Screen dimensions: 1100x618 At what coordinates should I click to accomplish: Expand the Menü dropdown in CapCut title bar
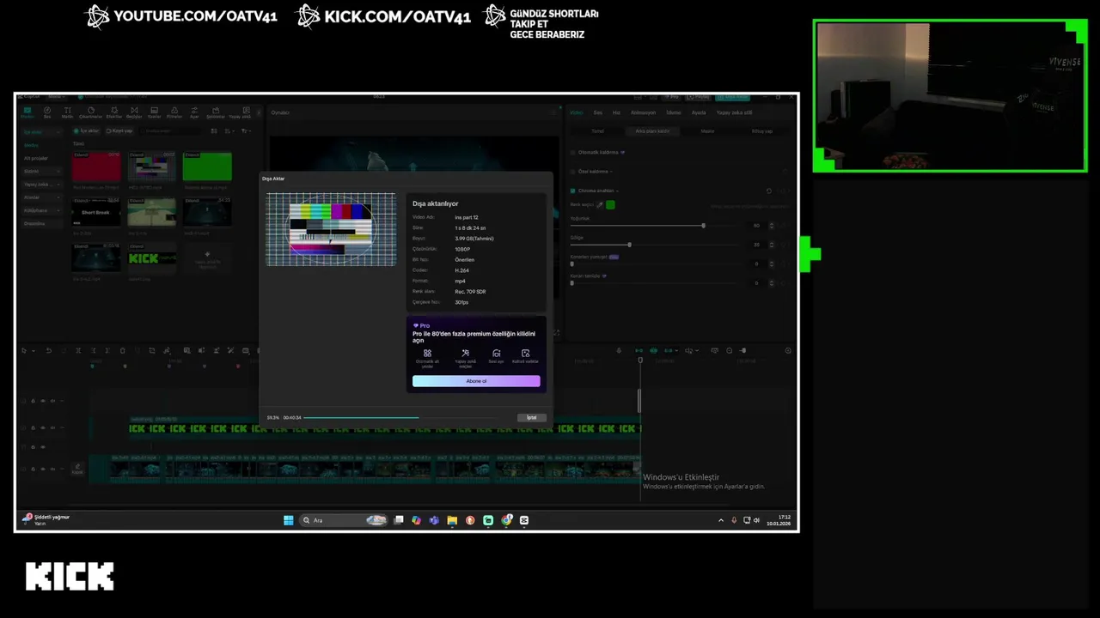[x=56, y=96]
